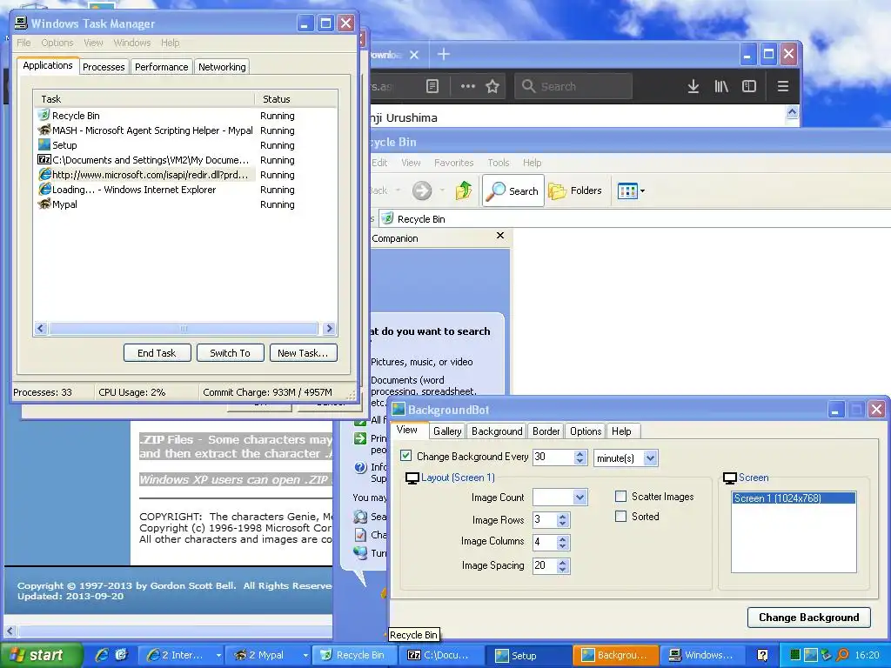Open the Options tab in BackgroundBot
891x668 pixels.
[586, 431]
